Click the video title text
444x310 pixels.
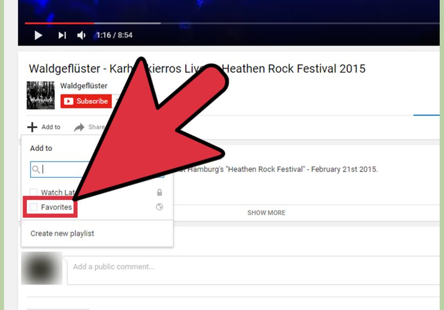click(197, 68)
